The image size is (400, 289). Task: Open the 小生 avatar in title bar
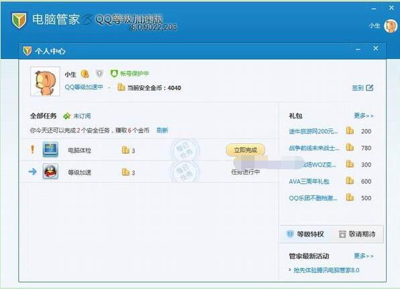point(391,26)
